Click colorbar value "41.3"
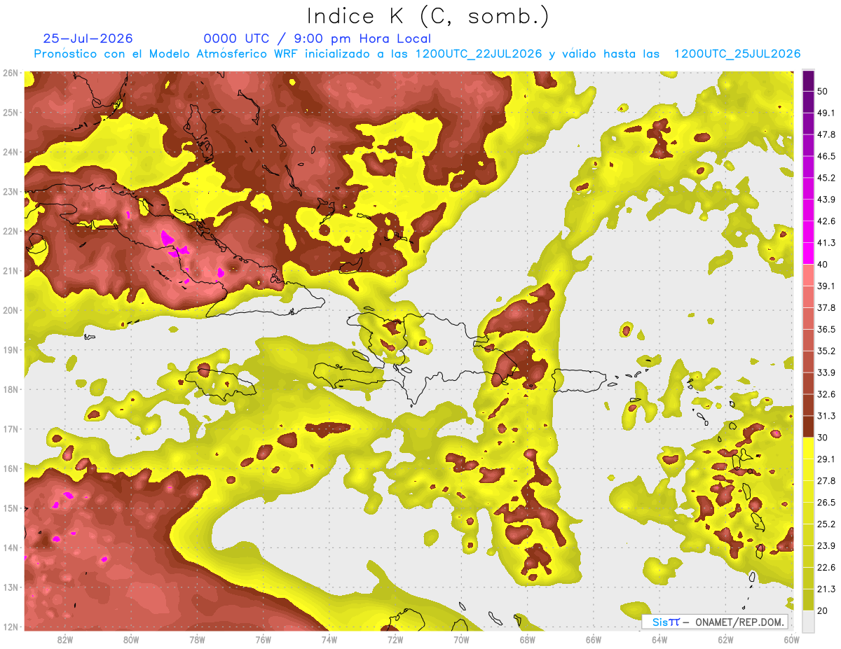Image resolution: width=841 pixels, height=649 pixels. click(826, 243)
